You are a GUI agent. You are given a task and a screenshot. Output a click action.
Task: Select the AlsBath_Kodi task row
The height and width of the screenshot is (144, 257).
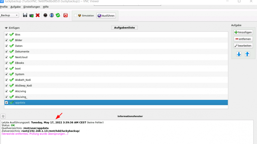116,80
